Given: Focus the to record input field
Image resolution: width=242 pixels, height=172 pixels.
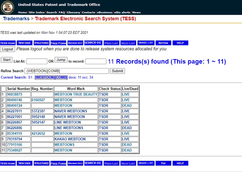Looking at the screenshot, I should (96, 61).
